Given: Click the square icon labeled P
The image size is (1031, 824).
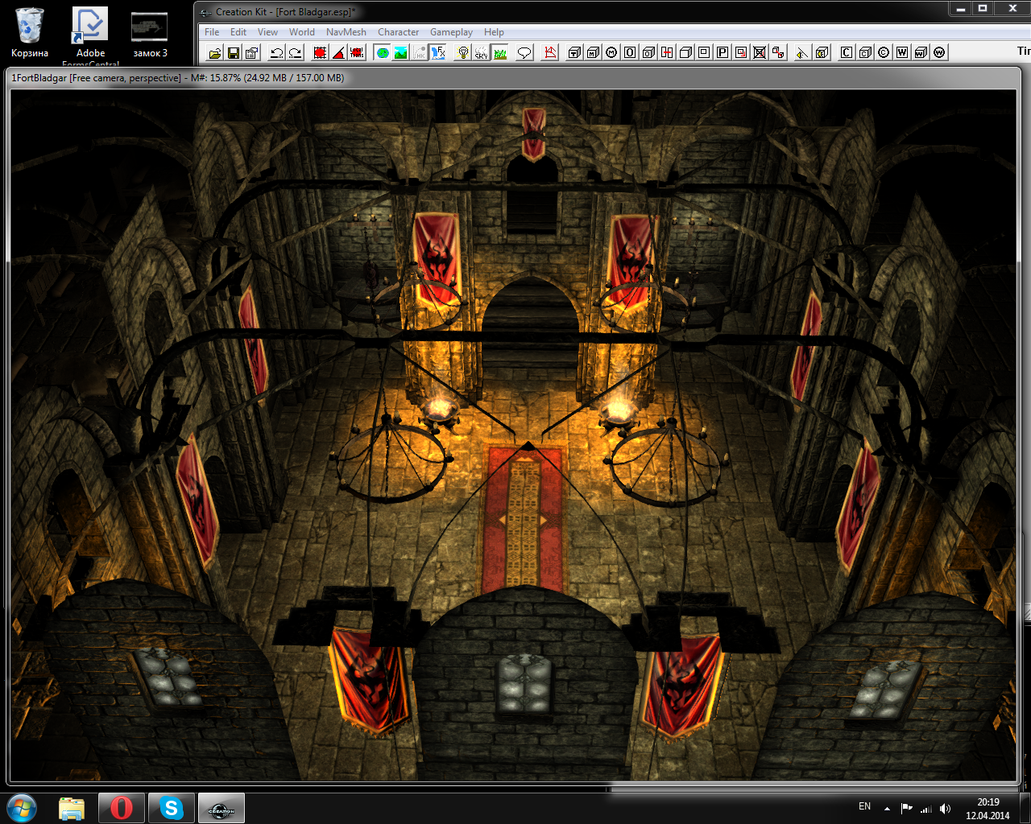Looking at the screenshot, I should tap(723, 52).
